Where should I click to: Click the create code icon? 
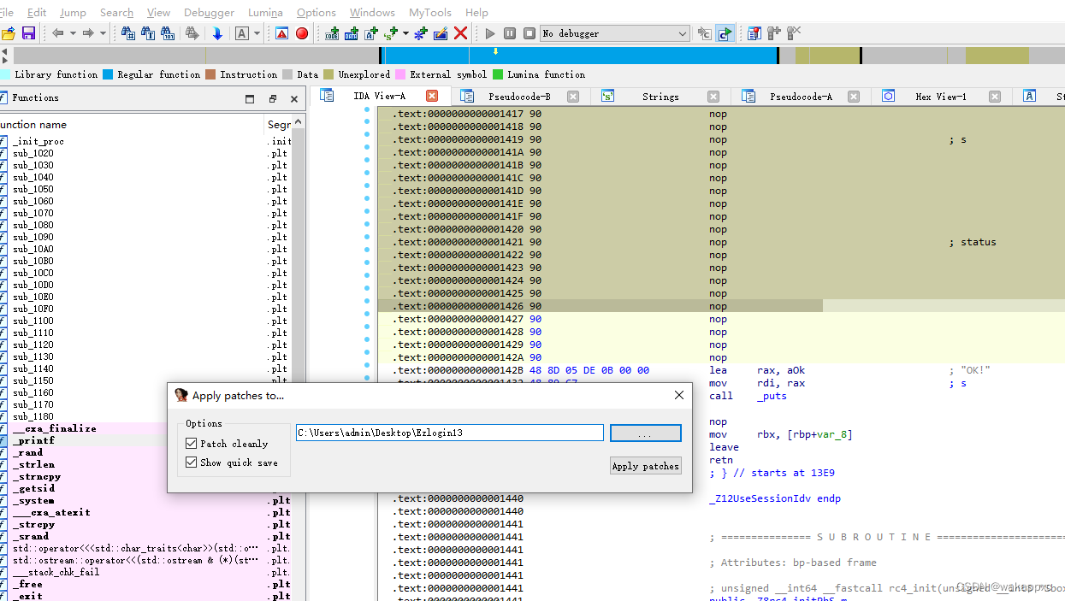click(333, 33)
